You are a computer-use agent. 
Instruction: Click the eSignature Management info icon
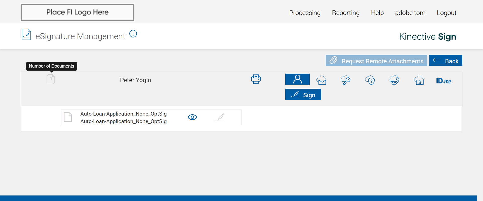[x=133, y=34]
